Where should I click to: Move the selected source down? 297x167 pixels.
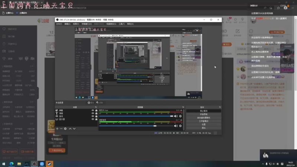74,129
